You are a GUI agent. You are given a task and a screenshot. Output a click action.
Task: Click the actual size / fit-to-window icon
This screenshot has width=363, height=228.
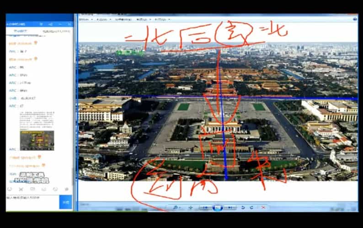191,207
